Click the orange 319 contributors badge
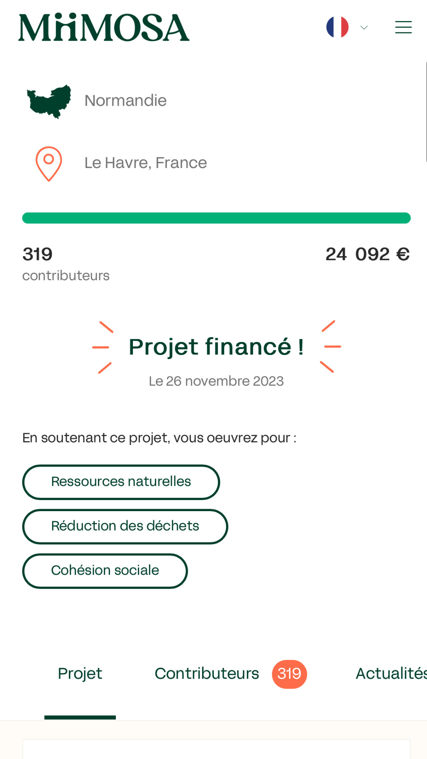The image size is (427, 759). (x=289, y=674)
